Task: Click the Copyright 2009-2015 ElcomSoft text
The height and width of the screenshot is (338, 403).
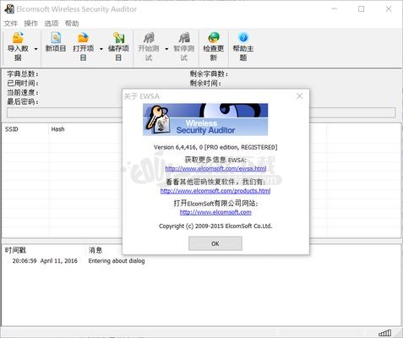Action: click(215, 226)
